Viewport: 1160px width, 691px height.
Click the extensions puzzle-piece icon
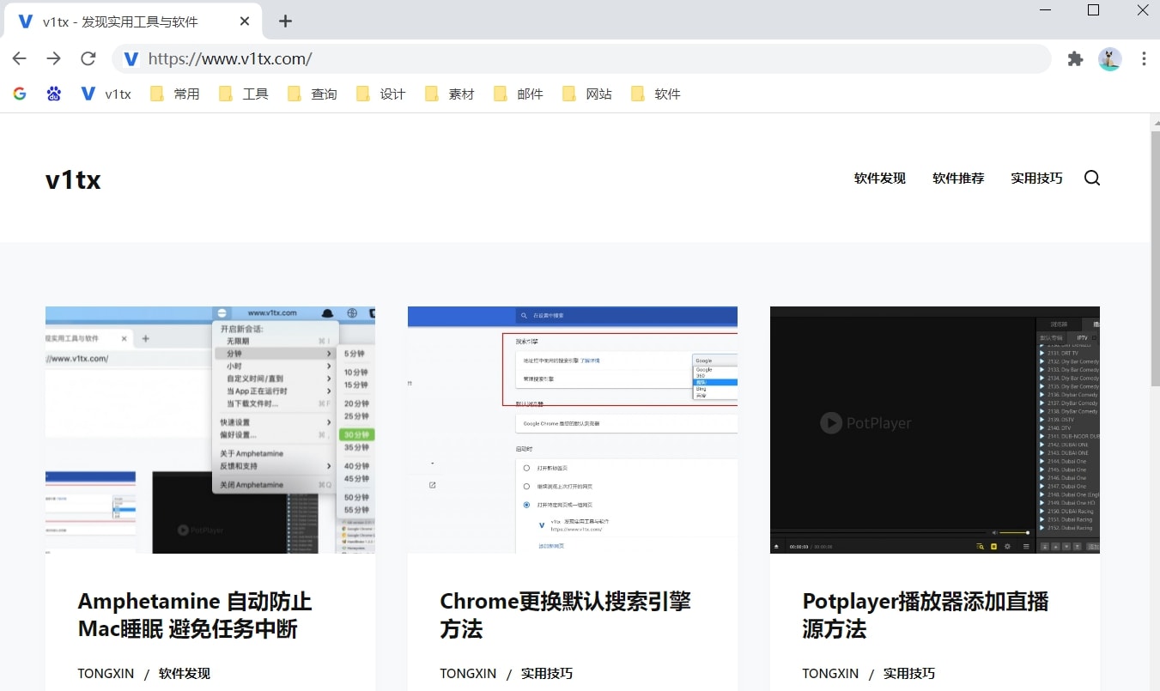(1075, 58)
